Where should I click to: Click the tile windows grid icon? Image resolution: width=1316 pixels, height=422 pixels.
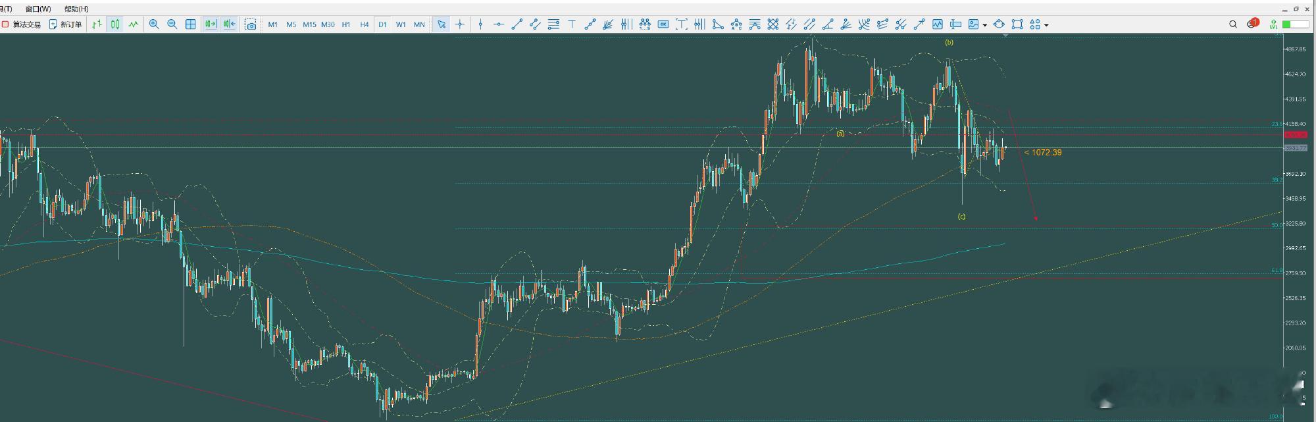[191, 24]
